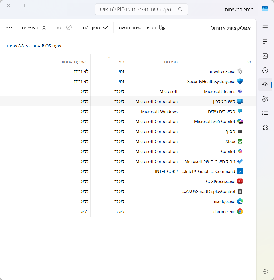Sort by השפעת אתחול column header
Viewport: 274px width, 280px height.
[x=74, y=62]
